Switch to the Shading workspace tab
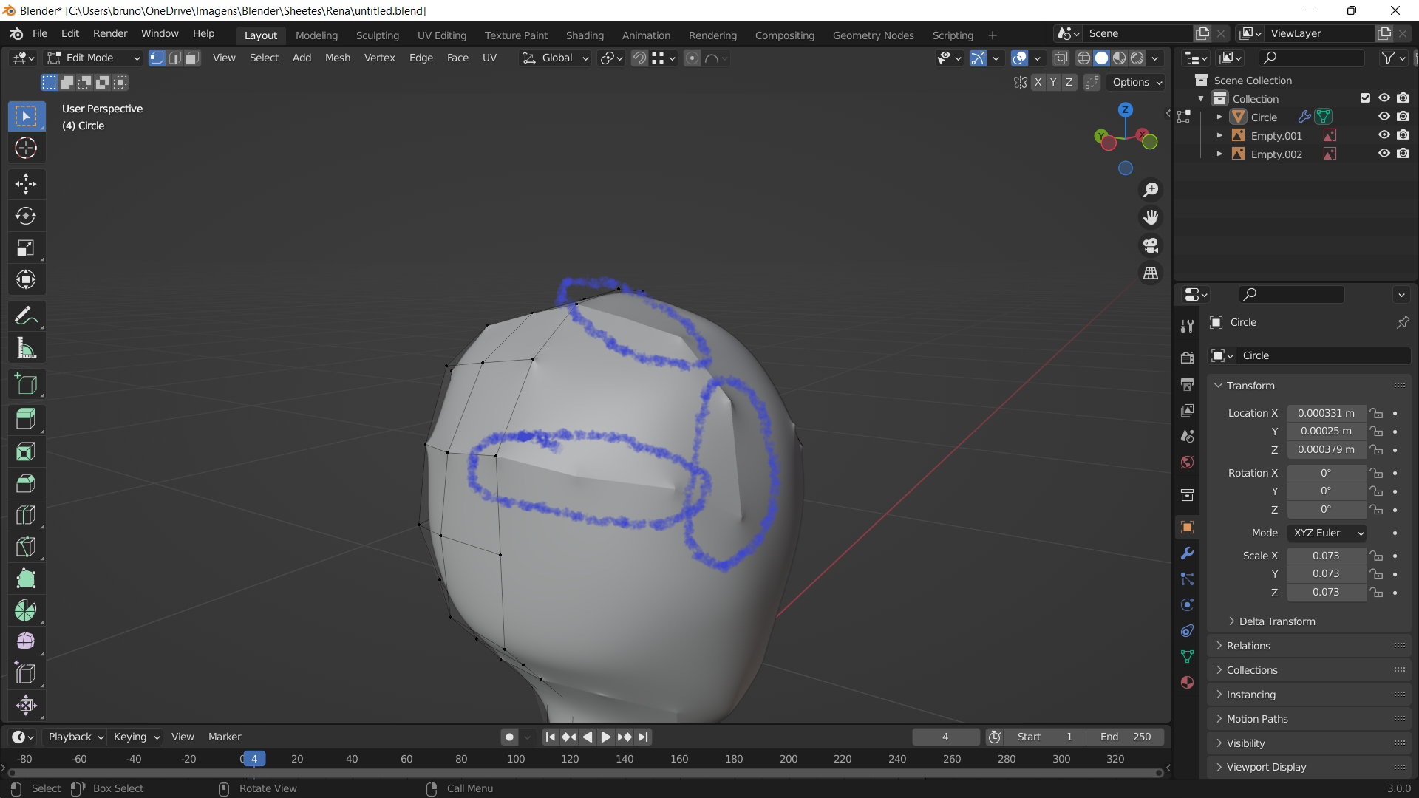1419x798 pixels. coord(585,35)
